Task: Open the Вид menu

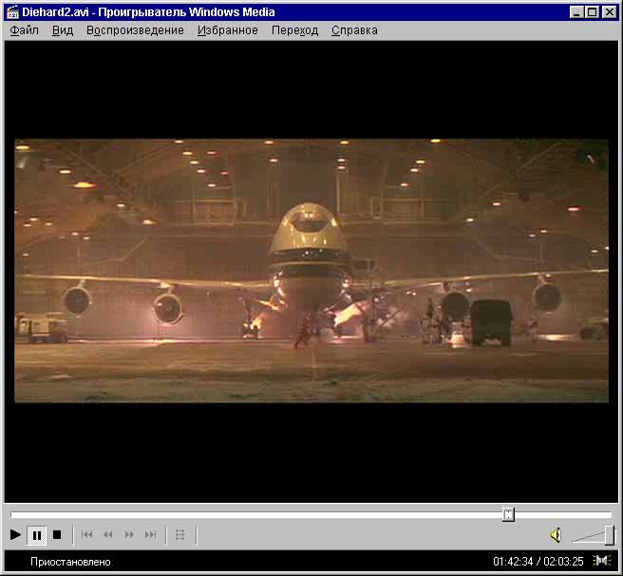Action: click(63, 30)
